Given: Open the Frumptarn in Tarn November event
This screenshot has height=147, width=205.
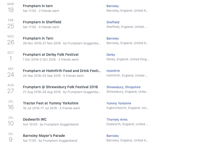Looking at the screenshot, I should click(38, 38).
